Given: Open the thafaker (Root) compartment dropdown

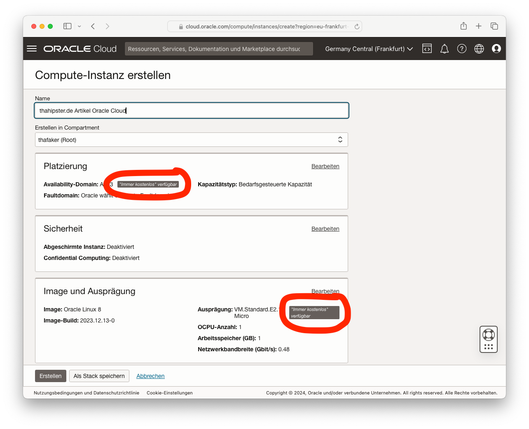Looking at the screenshot, I should click(191, 140).
